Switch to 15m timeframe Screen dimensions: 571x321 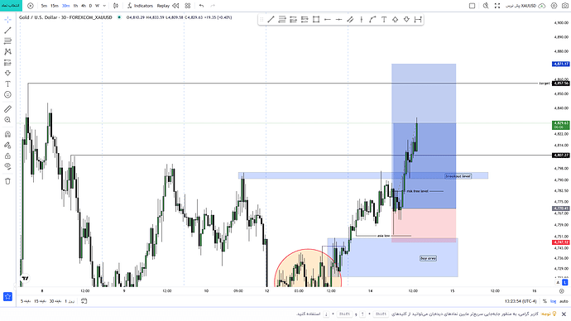coord(55,6)
